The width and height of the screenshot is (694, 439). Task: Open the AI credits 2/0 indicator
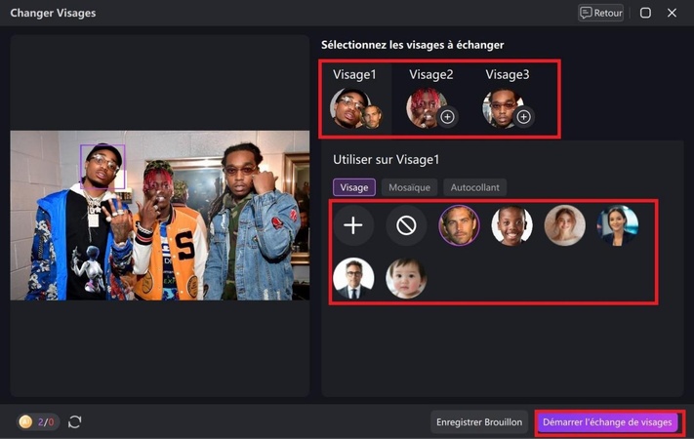click(x=38, y=421)
